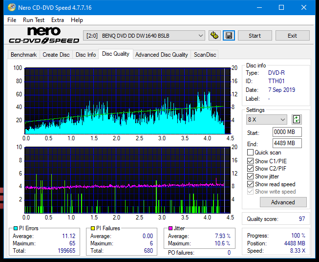Toggle Show read speed checkbox

click(x=250, y=184)
